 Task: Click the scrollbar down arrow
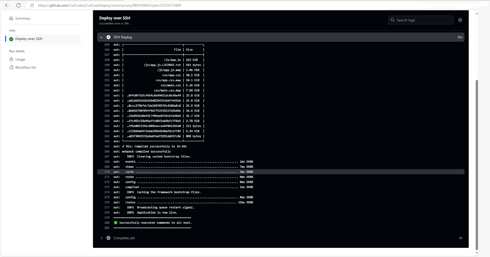click(477, 253)
